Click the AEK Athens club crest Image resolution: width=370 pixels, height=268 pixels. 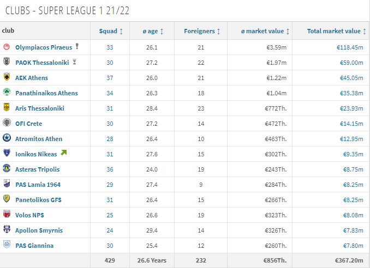tap(7, 77)
